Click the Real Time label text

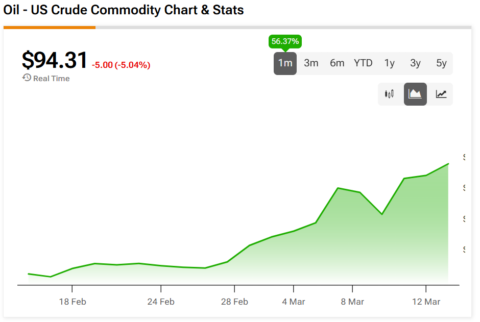pyautogui.click(x=51, y=79)
